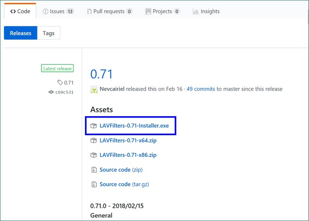Image resolution: width=309 pixels, height=221 pixels.
Task: Open the Insights tab
Action: (206, 11)
